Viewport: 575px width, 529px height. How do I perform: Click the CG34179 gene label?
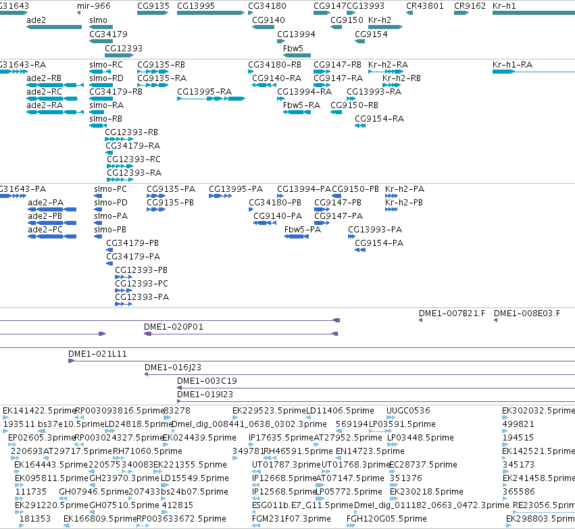(x=108, y=34)
